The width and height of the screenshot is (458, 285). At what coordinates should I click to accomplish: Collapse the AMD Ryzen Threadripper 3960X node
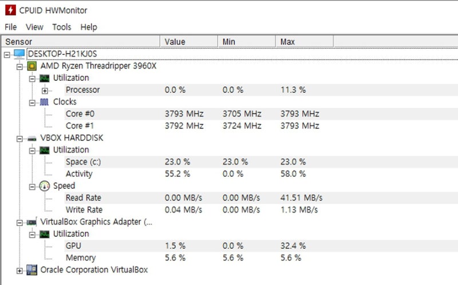click(19, 66)
